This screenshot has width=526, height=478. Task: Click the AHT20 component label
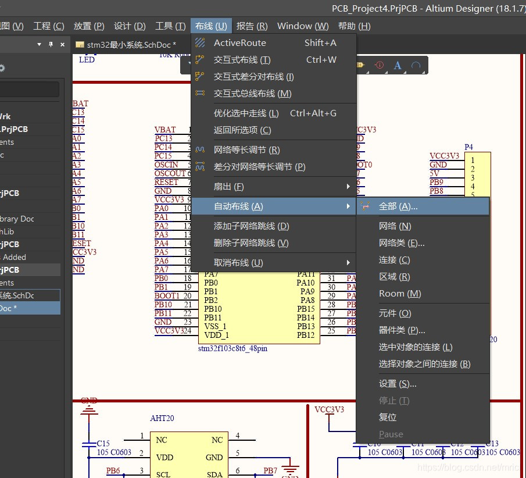pos(162,418)
